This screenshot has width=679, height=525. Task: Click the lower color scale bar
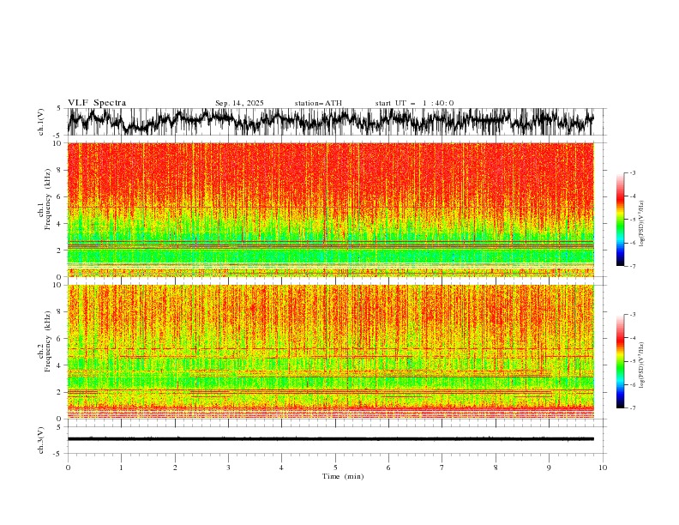click(x=620, y=361)
